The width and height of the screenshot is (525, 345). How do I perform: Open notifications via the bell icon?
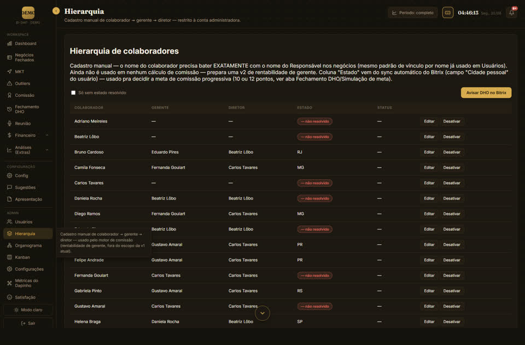(512, 13)
